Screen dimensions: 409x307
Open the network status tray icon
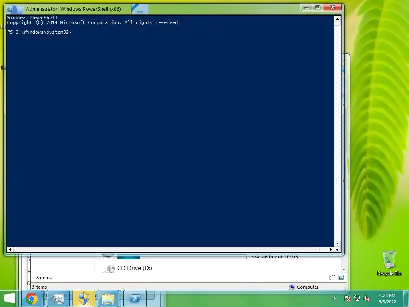[357, 298]
